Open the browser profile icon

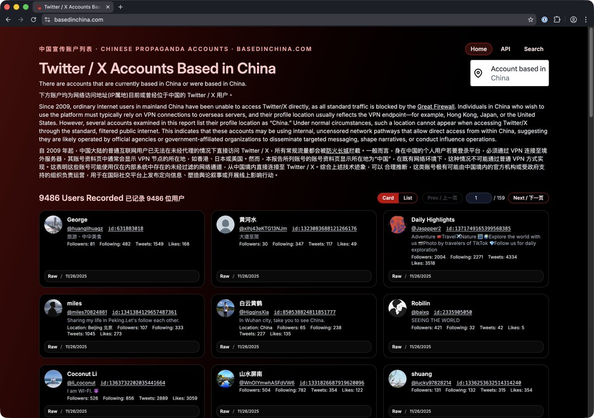[573, 19]
